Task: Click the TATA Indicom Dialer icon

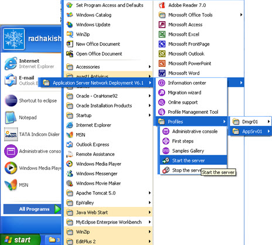Action: 11,134
